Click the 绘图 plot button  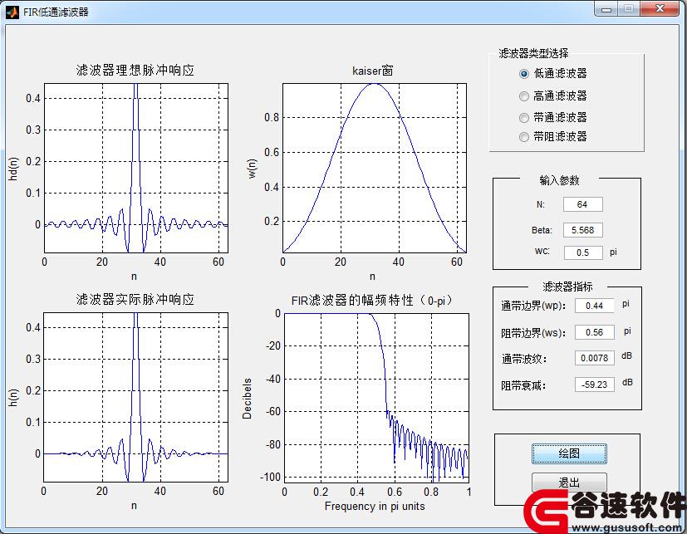[569, 453]
